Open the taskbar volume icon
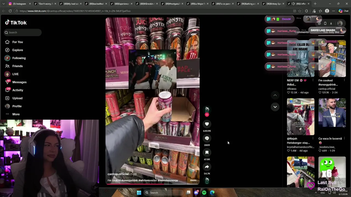Viewport: 351px width, 197px height. pos(334,193)
